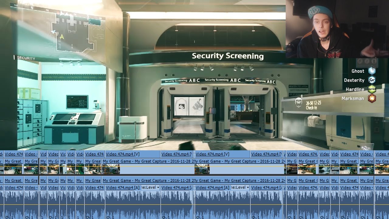This screenshot has height=219, width=389.
Task: Click the yellow player arrow on the minimap
Action: [62, 37]
